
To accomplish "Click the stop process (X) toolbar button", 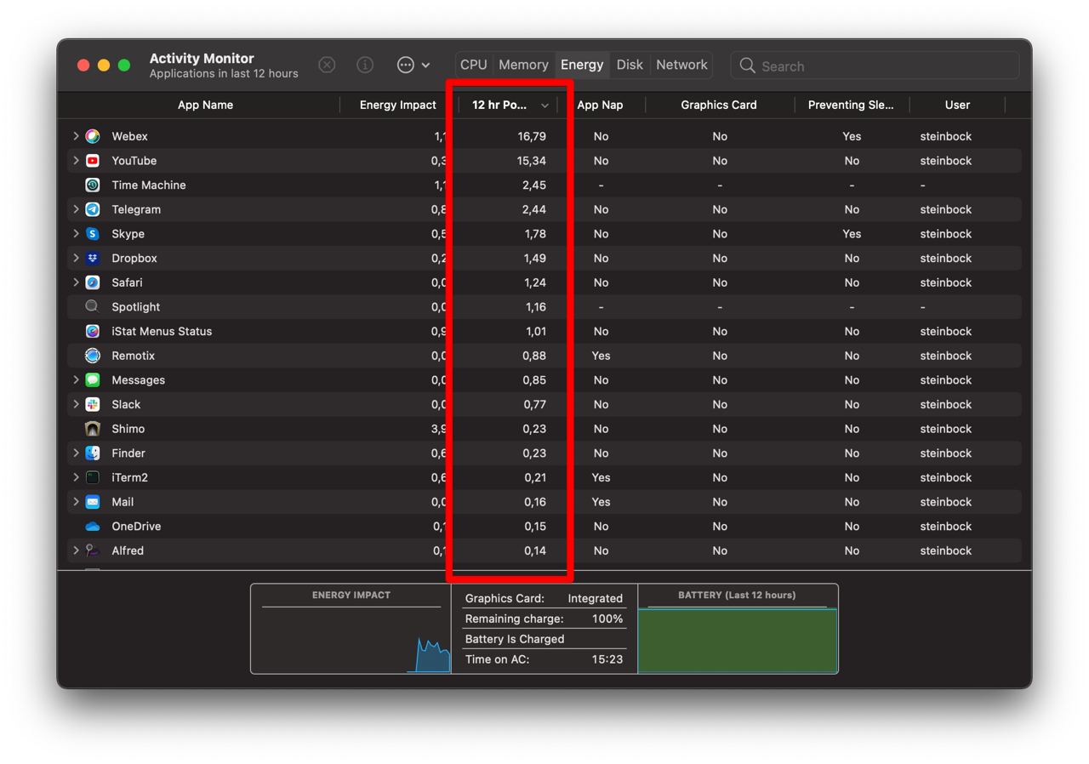I will [x=327, y=66].
